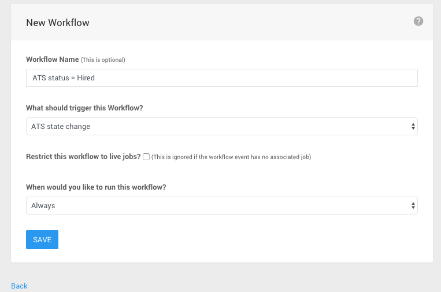
Task: Place cursor in 'ATS status = Hired' text
Action: 64,77
